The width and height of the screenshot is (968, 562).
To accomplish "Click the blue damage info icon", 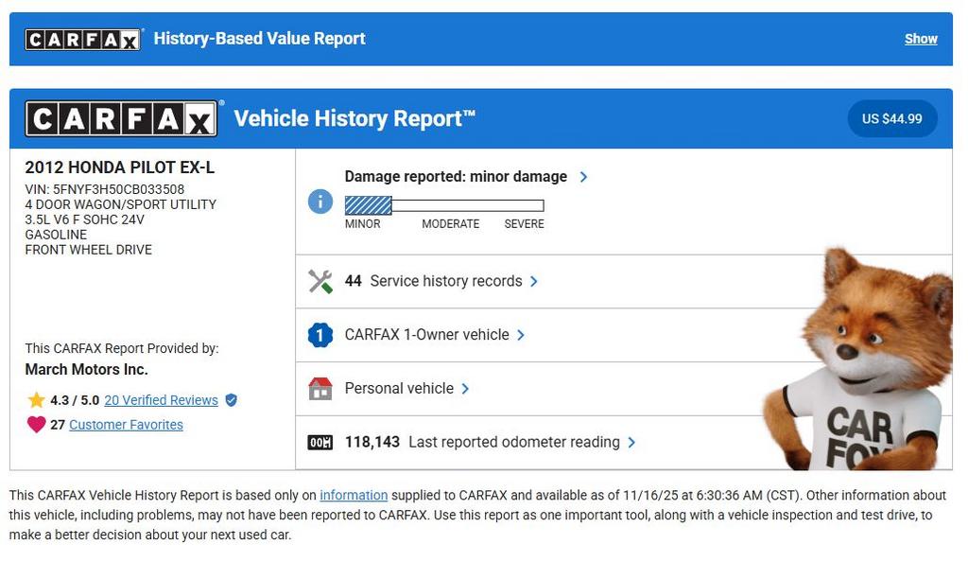I will 320,202.
